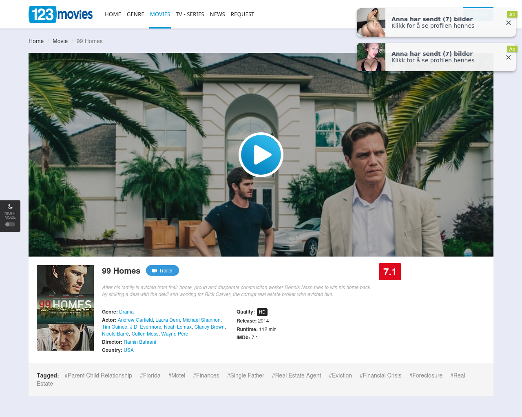Click the red 7.1 rating badge
The width and height of the screenshot is (522, 417).
390,272
